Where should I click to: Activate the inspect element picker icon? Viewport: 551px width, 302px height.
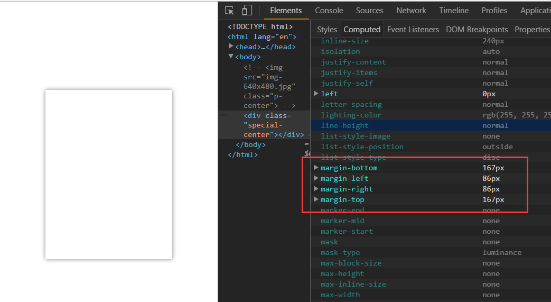pyautogui.click(x=229, y=11)
